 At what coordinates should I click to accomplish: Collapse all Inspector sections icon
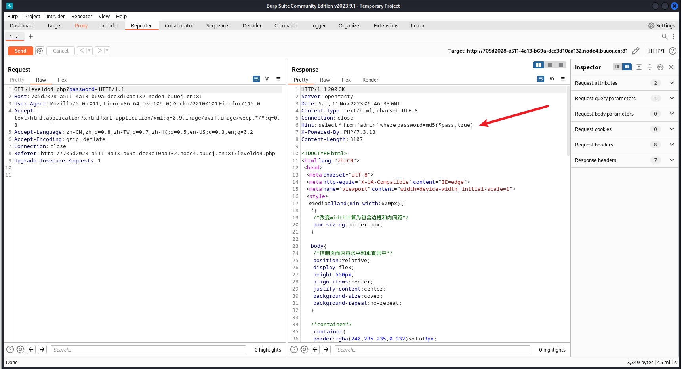(x=650, y=67)
